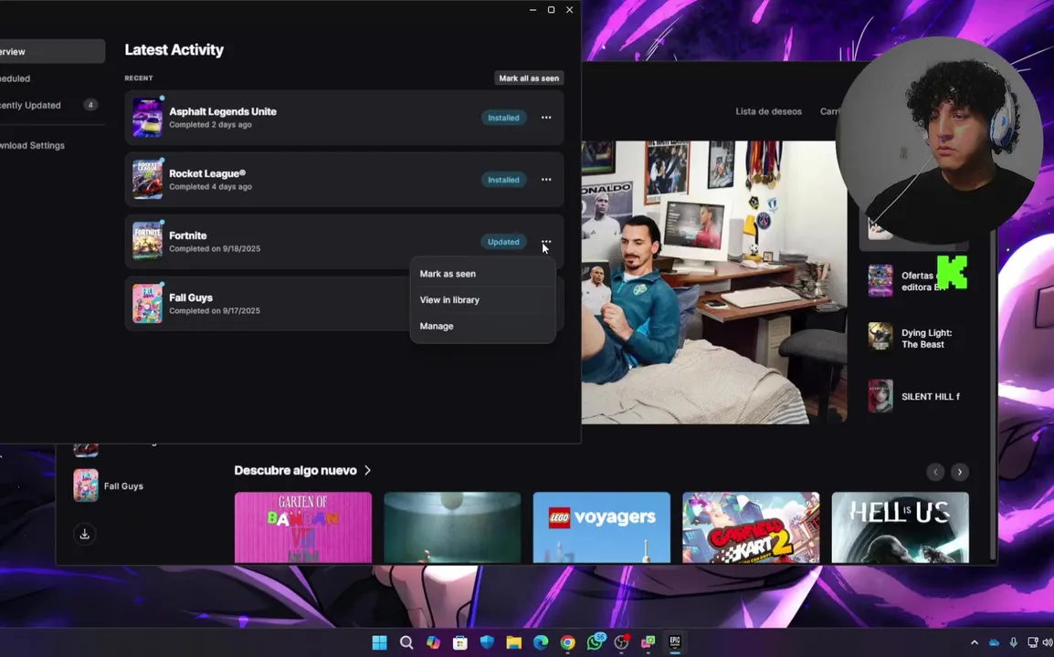Open OBS Studio from the taskbar
This screenshot has width=1054, height=657.
(622, 642)
